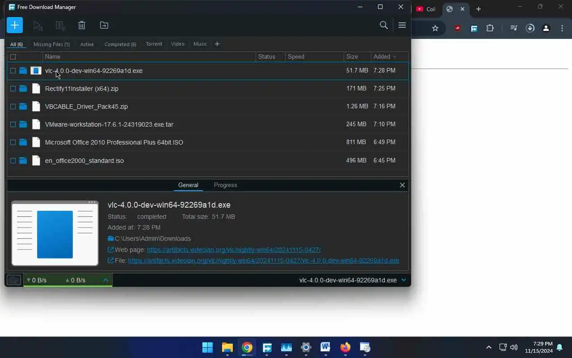Viewport: 572px width, 358px height.
Task: Click the move to folder toolbar icon
Action: coord(104,26)
